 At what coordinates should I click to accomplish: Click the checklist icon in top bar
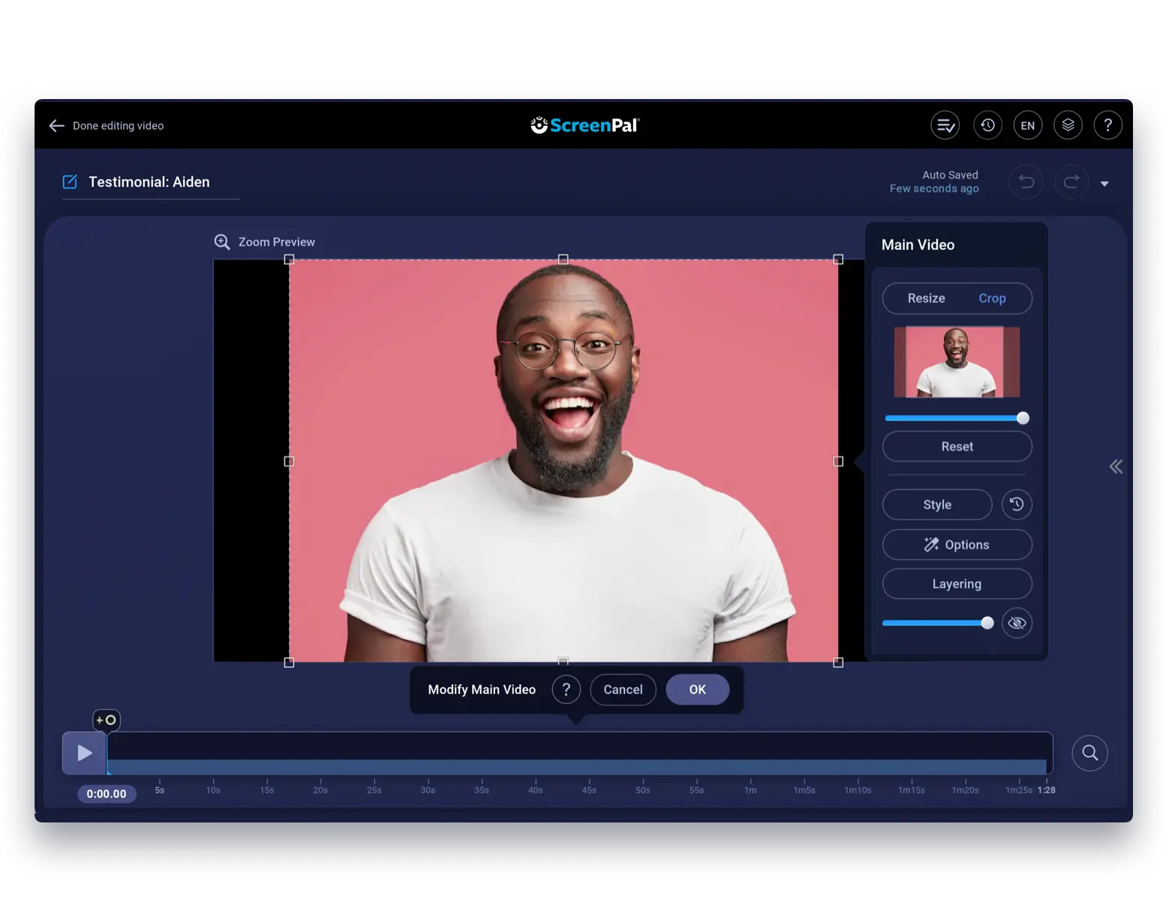pos(945,125)
